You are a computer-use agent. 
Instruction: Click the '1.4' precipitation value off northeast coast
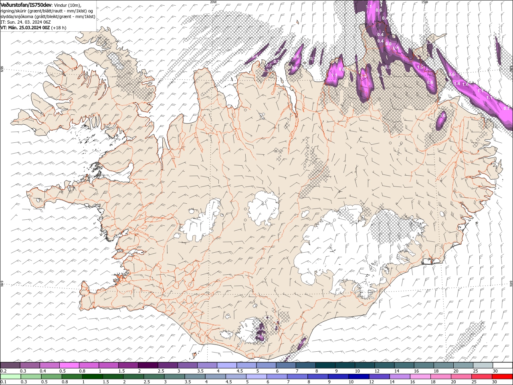[x=457, y=83]
